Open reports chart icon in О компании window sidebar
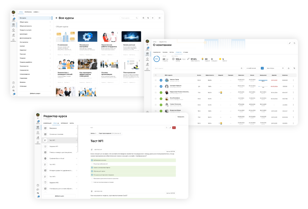The width and height of the screenshot is (308, 209). (147, 64)
